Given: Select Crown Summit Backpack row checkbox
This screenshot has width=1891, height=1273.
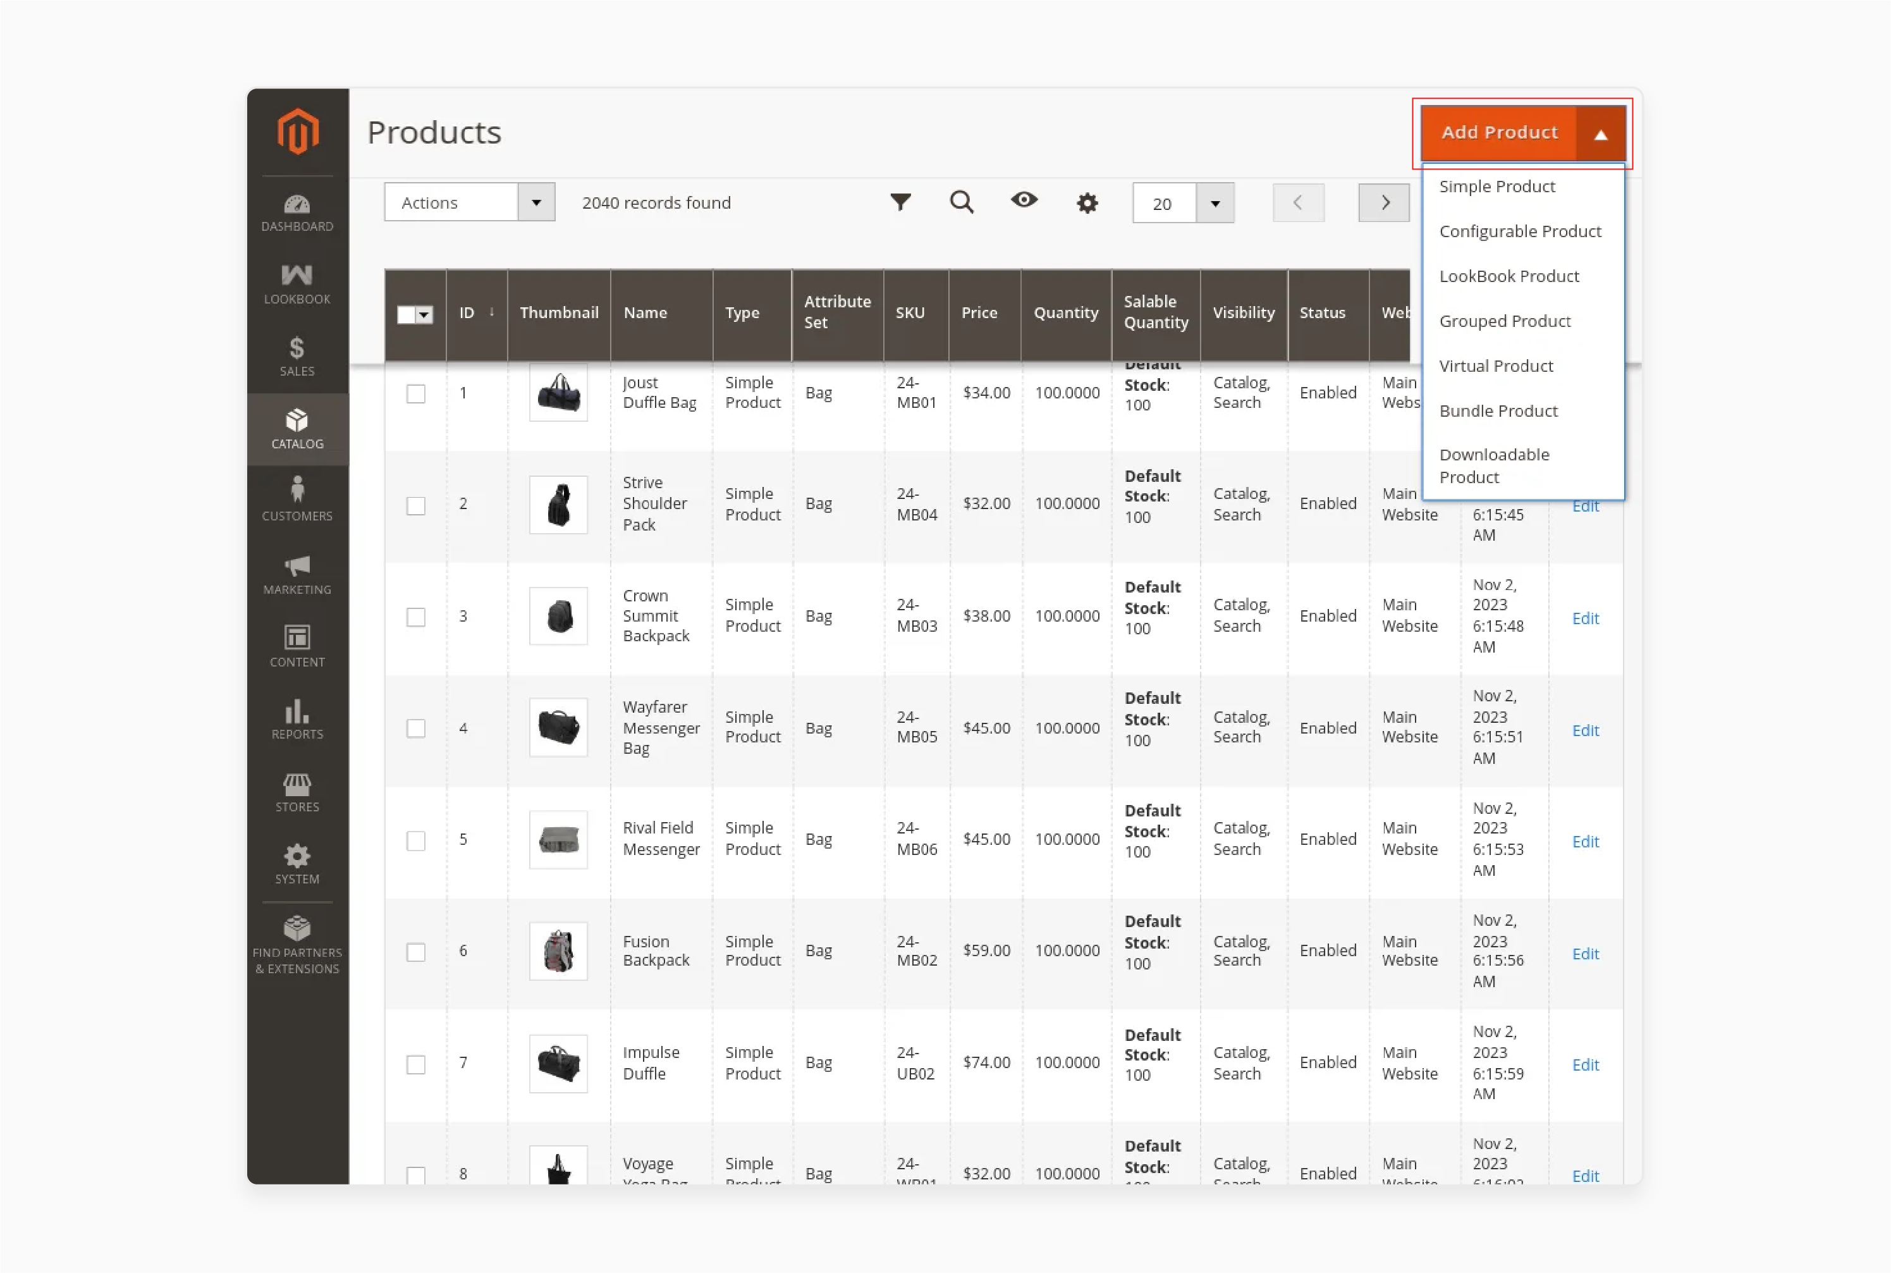Looking at the screenshot, I should point(415,617).
